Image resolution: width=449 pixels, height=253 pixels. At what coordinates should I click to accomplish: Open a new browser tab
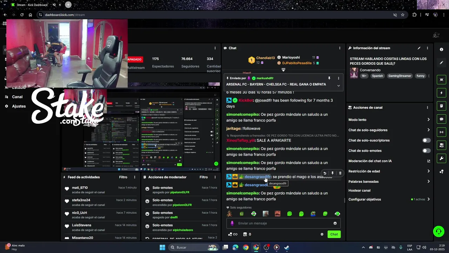coord(68,5)
